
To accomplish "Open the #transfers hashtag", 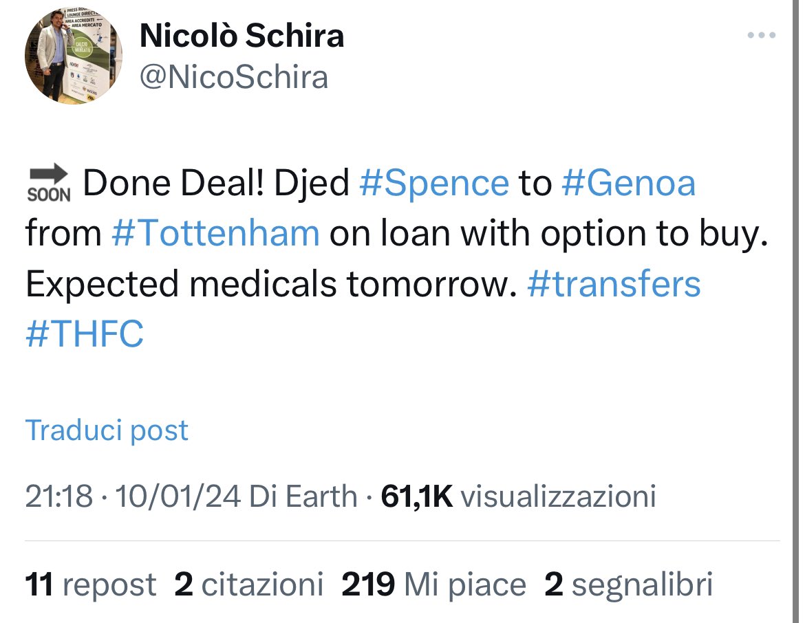I will point(614,284).
